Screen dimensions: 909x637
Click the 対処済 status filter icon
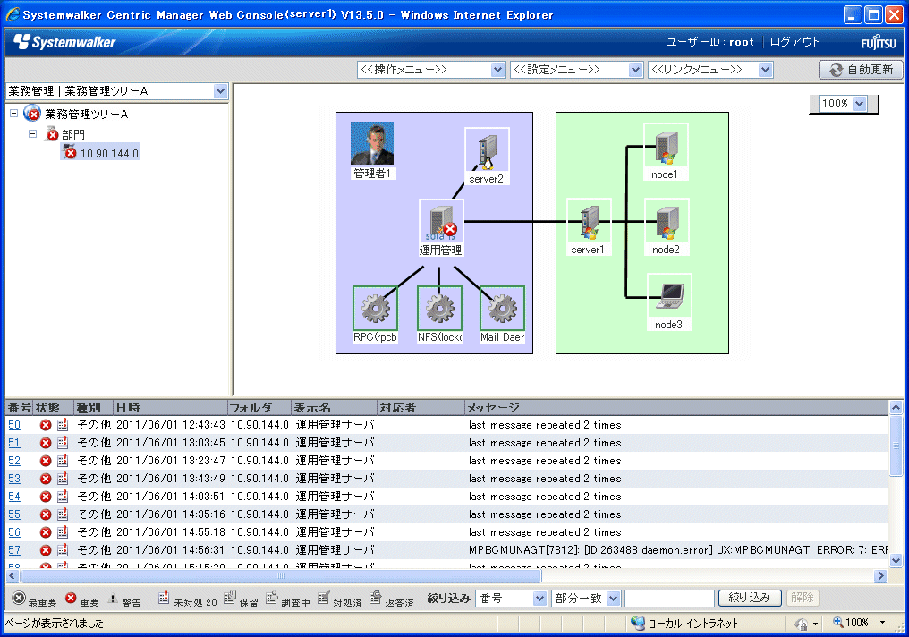coord(324,598)
